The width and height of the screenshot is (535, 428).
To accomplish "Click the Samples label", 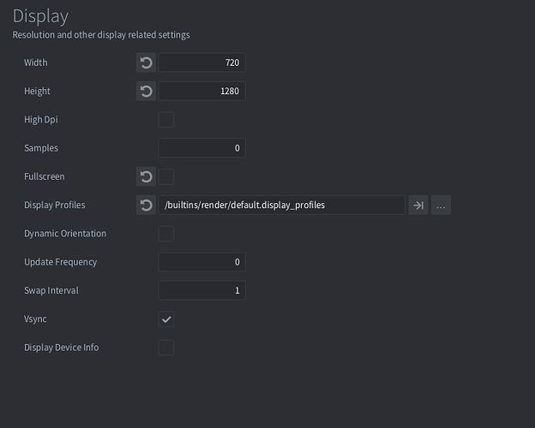I will (x=41, y=148).
